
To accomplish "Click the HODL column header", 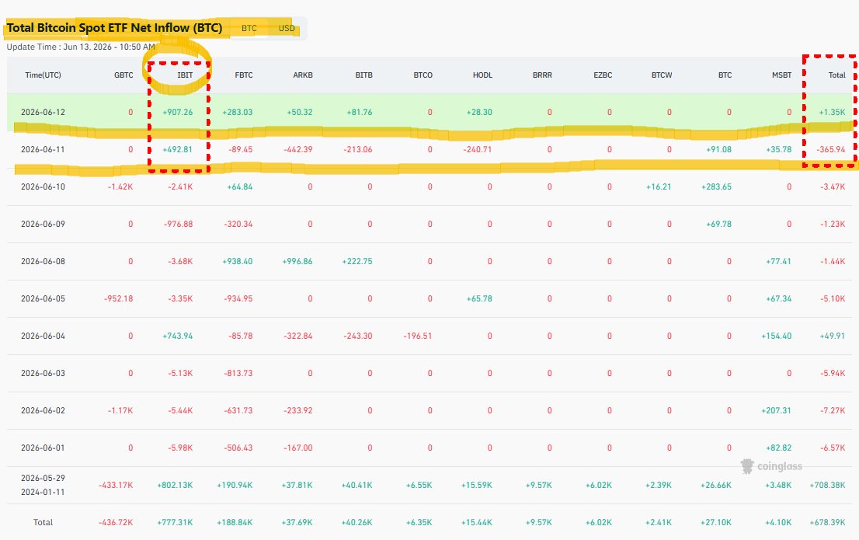I will (x=482, y=75).
